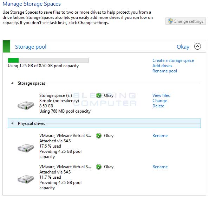Image resolution: width=209 pixels, height=199 pixels.
Task: Click the green Storage pool status block
Action: coord(6,46)
